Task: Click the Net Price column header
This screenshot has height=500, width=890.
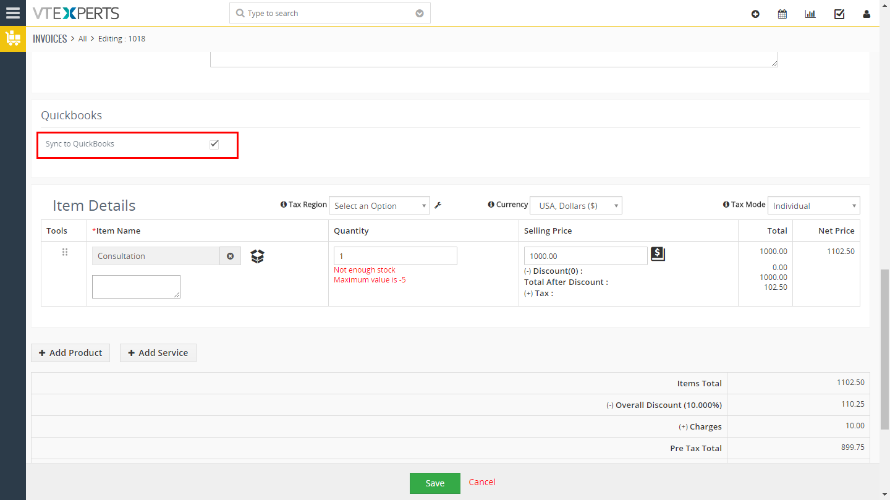Action: 836,231
